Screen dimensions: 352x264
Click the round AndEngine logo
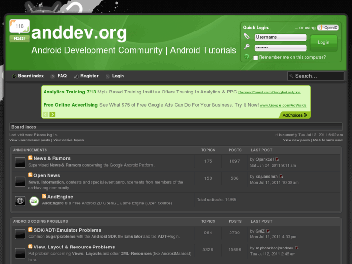34,201
